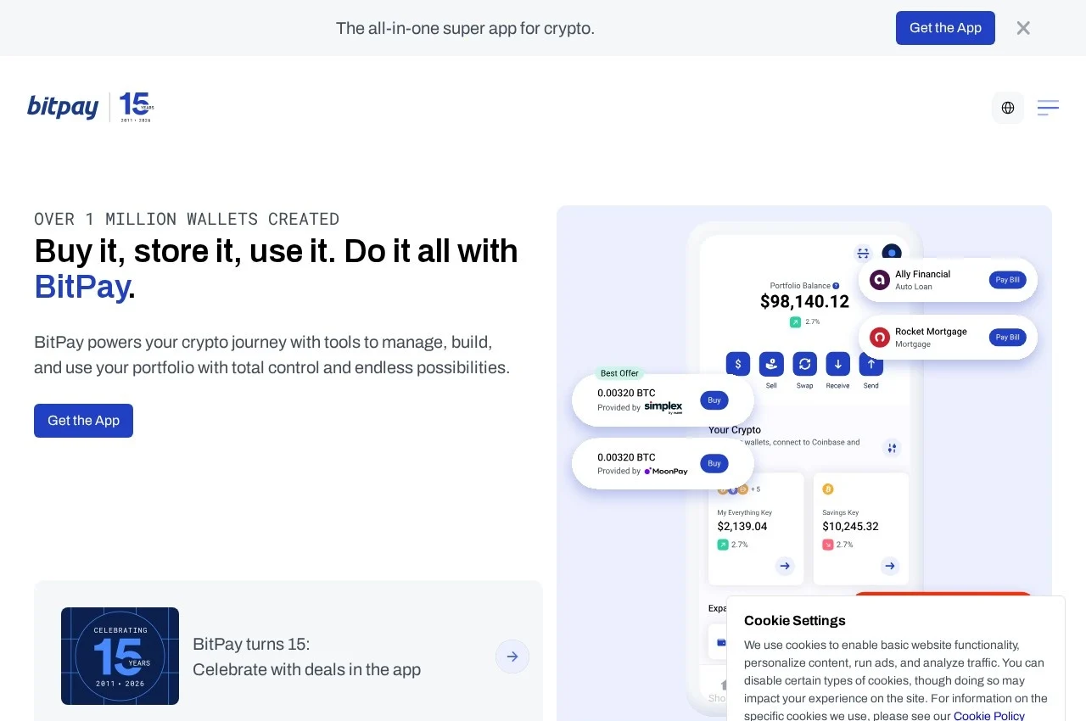Click Get the App in top banner

[945, 28]
